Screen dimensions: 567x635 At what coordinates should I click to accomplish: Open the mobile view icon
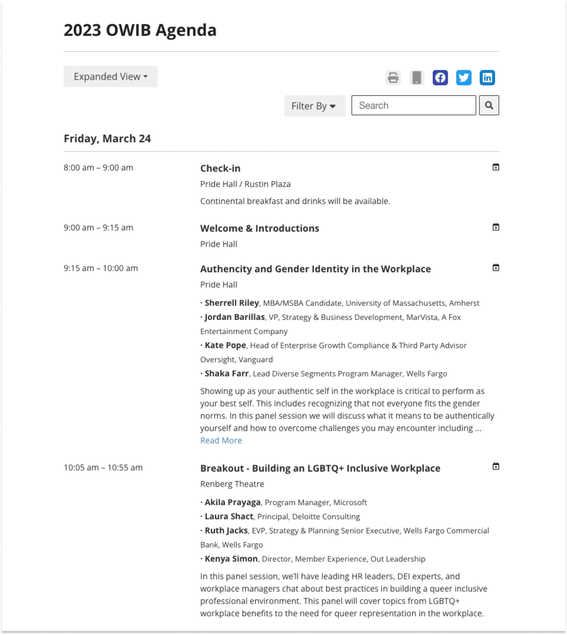(x=417, y=77)
